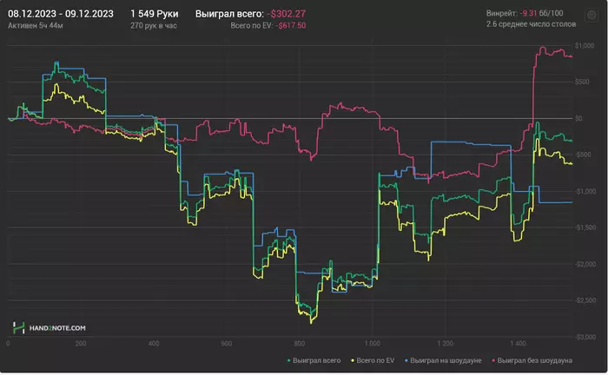Screen dimensions: 608x375
Task: Hide the 'Выиграл на шоудауне' legend series
Action: tap(446, 359)
